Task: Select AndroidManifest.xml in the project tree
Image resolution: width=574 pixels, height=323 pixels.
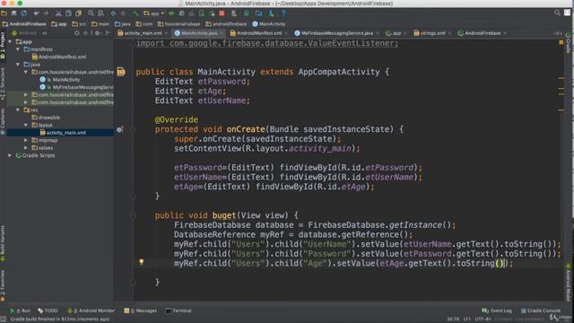Action: point(59,57)
